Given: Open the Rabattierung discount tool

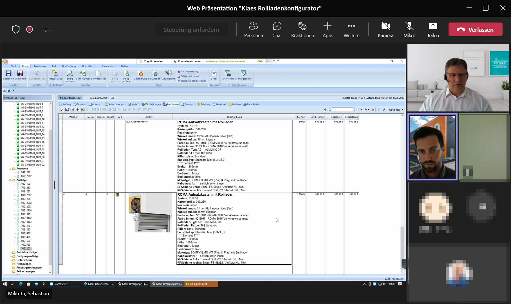Looking at the screenshot, I should (x=140, y=75).
